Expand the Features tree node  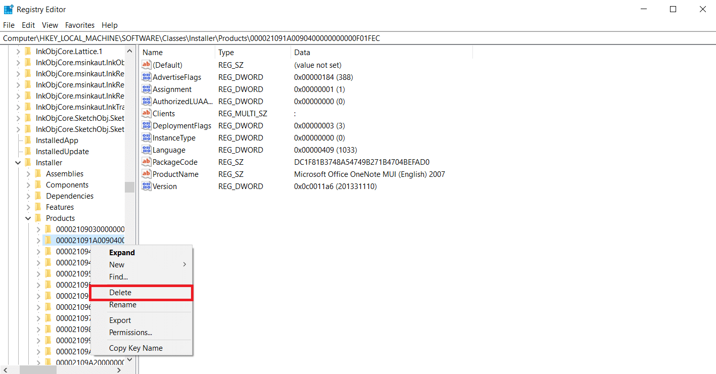tap(28, 207)
